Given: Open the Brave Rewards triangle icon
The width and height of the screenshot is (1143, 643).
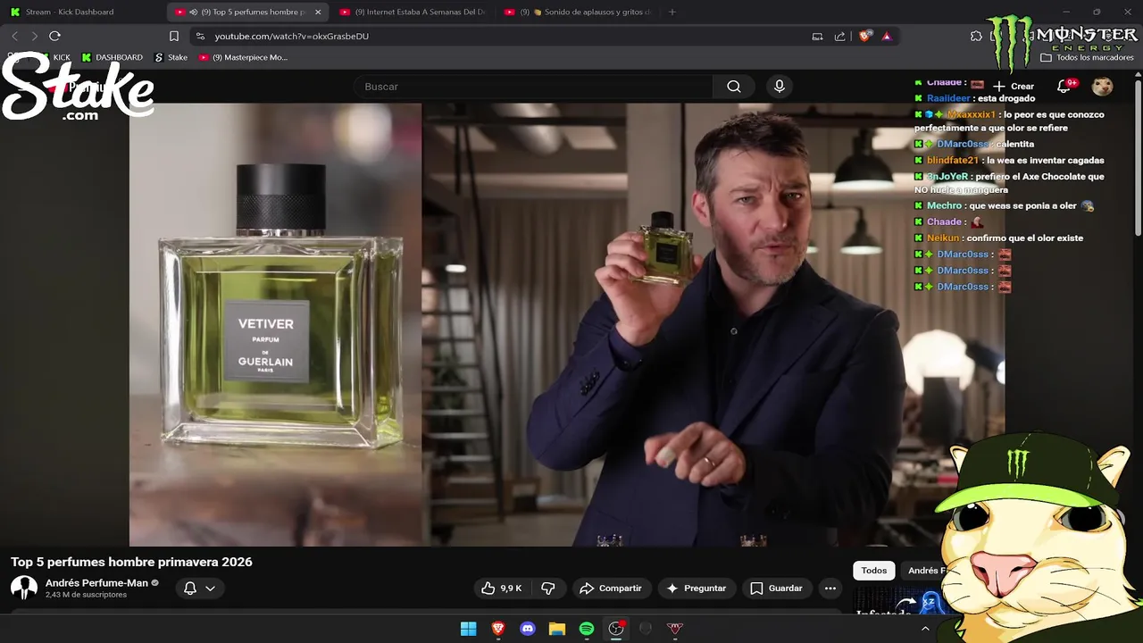Looking at the screenshot, I should pos(887,36).
